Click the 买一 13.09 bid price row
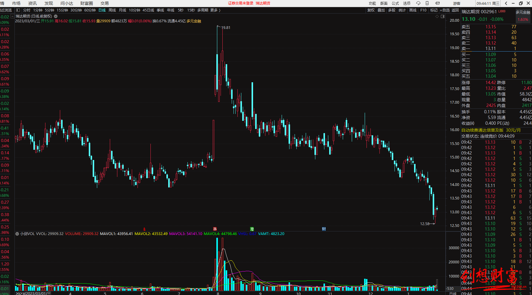Image resolution: width=532 pixels, height=295 pixels. tap(496, 55)
